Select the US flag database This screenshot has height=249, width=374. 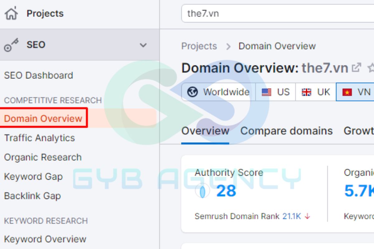click(x=276, y=92)
